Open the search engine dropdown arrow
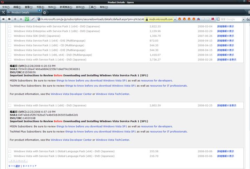The image size is (250, 169). tap(243, 19)
